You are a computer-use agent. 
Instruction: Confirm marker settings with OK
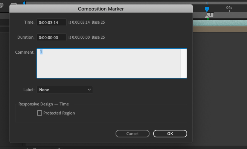[170, 134]
